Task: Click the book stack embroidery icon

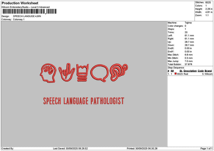Action: [x=82, y=73]
